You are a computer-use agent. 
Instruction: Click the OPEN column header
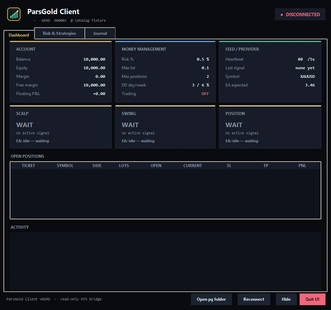coord(156,166)
